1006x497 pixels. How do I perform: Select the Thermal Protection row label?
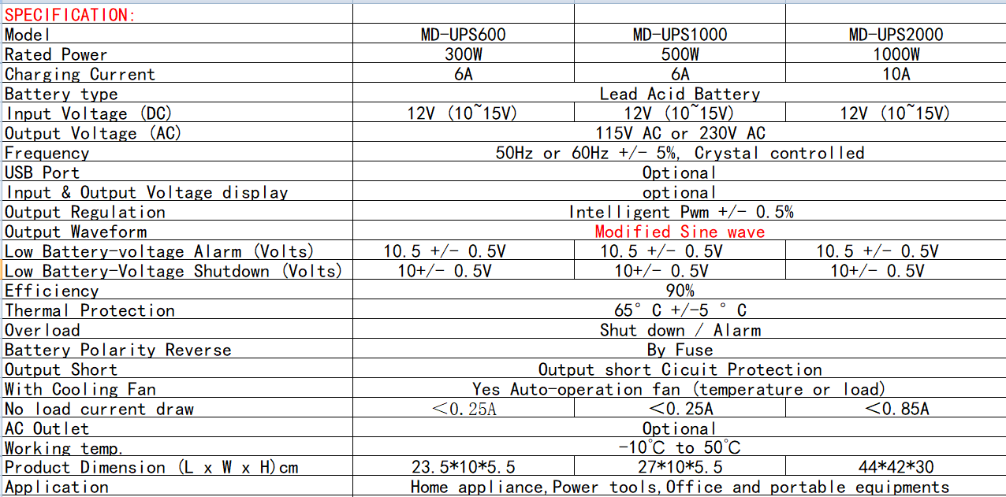point(90,310)
